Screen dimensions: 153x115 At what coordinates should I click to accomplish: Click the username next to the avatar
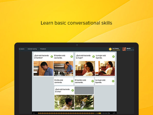point(129,48)
